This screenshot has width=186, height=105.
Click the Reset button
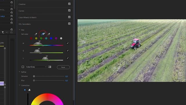tap(63, 67)
